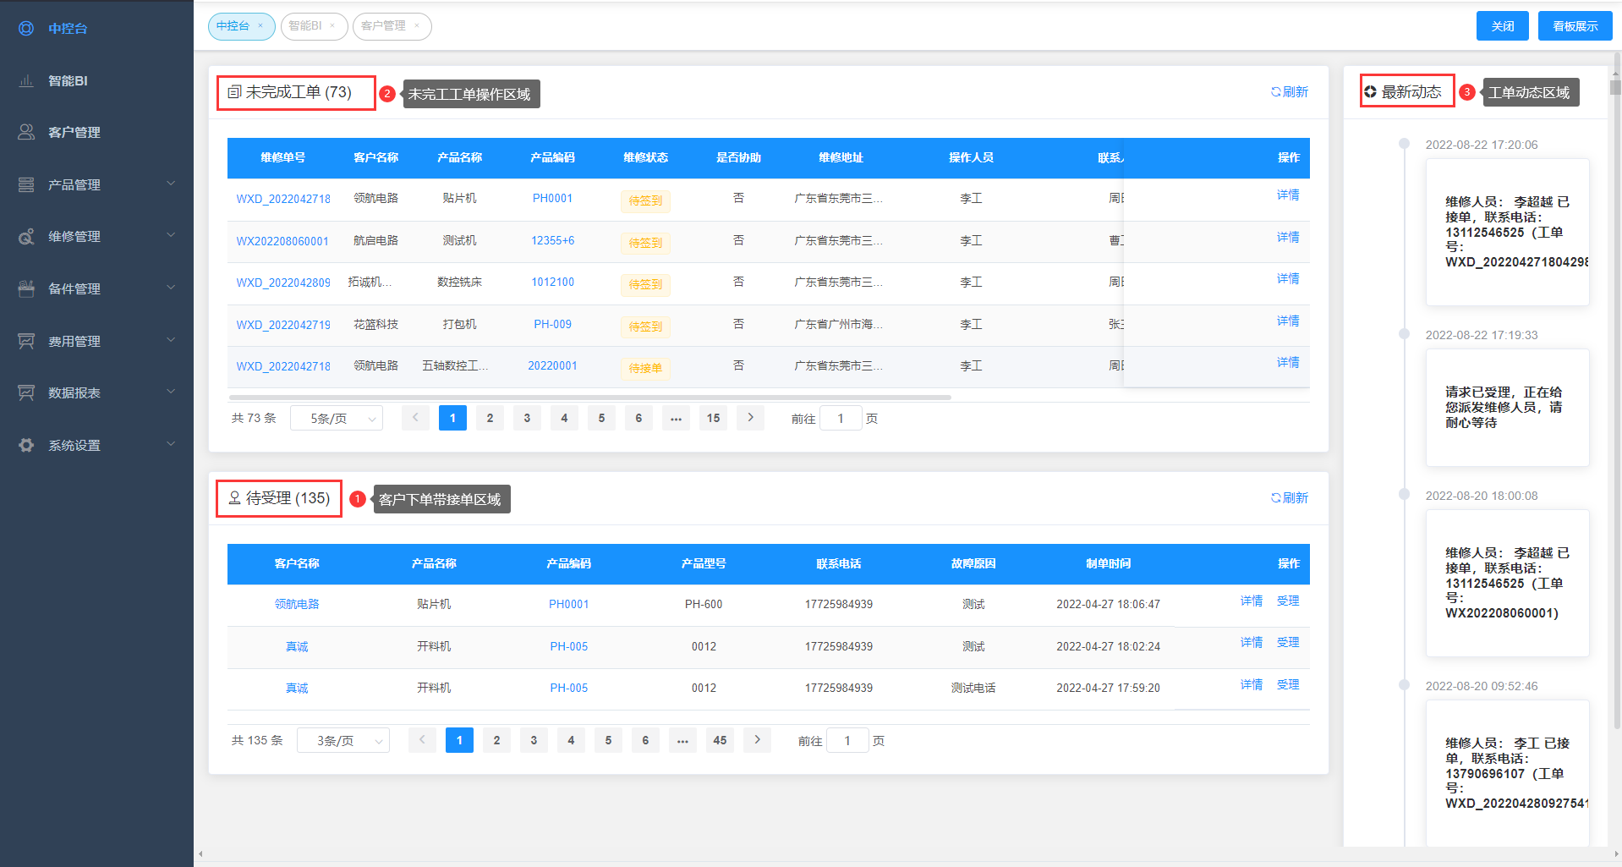Viewport: 1622px width, 867px height.
Task: Go to next page of 未完成工单 table
Action: pyautogui.click(x=750, y=418)
